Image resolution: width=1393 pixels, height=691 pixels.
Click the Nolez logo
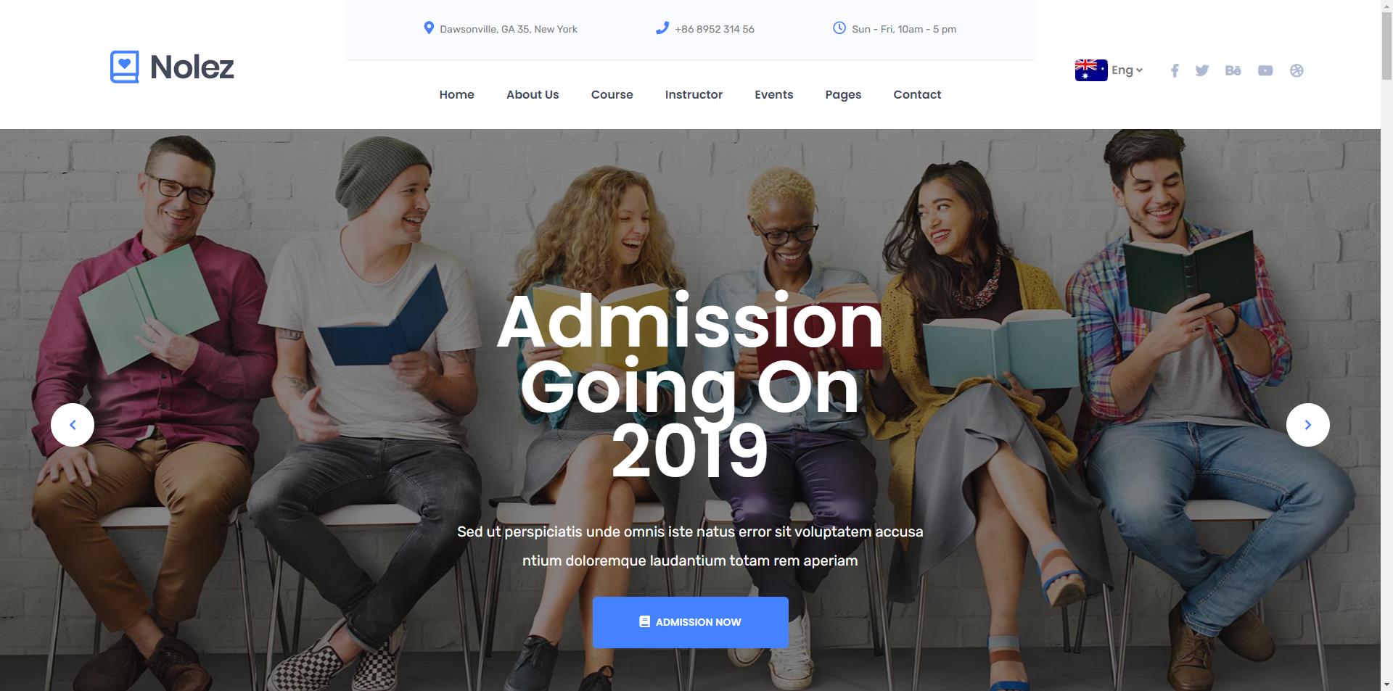172,67
